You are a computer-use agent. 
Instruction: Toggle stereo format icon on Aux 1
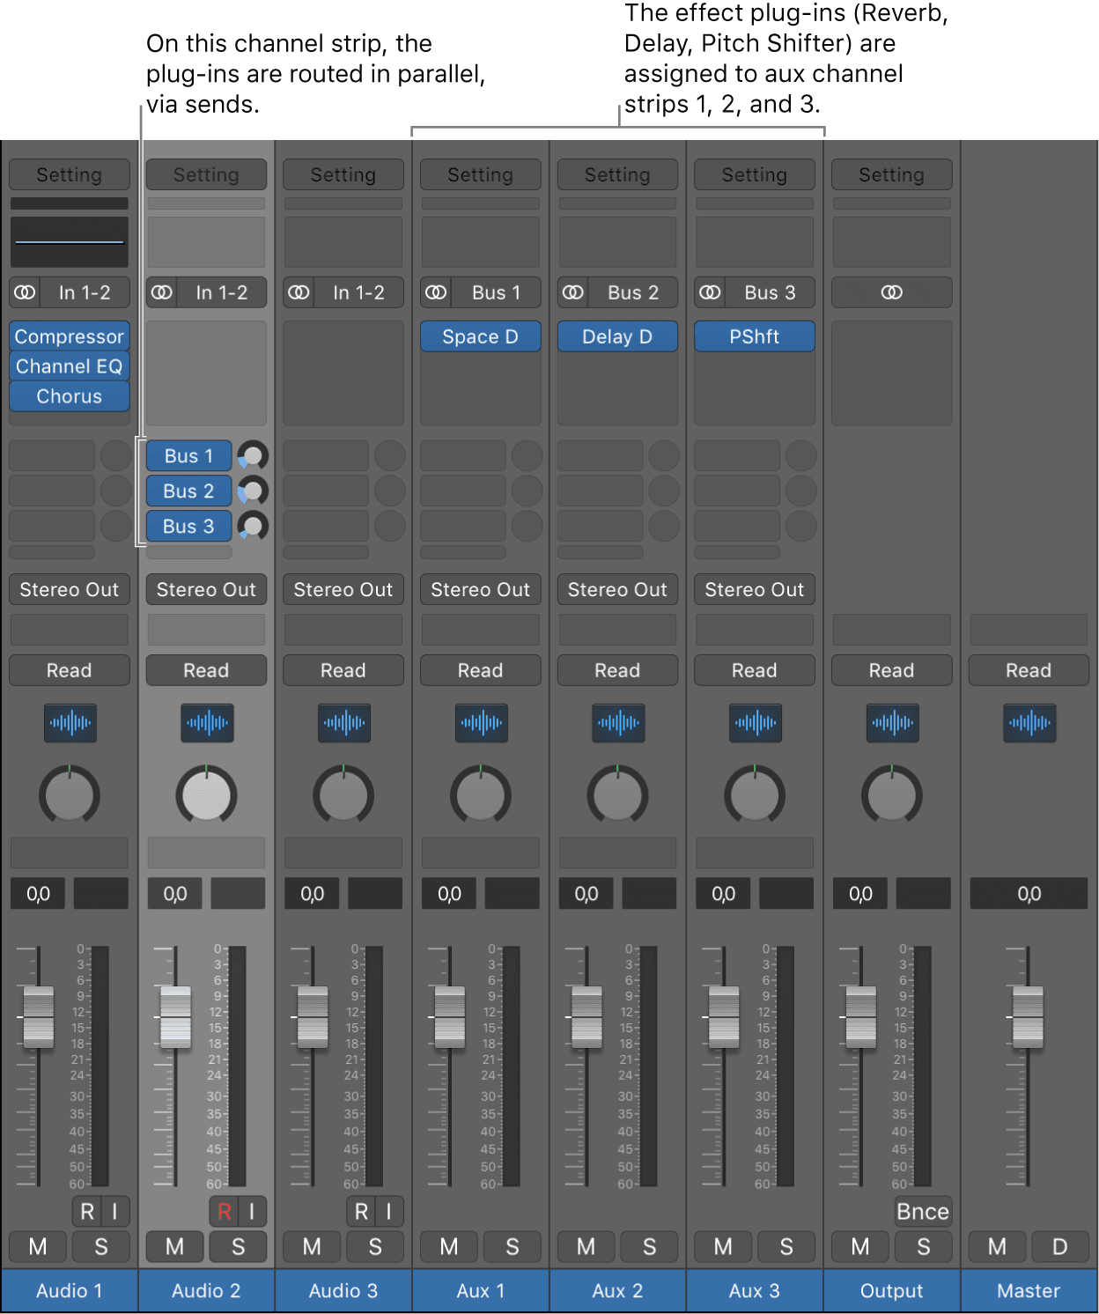[436, 292]
